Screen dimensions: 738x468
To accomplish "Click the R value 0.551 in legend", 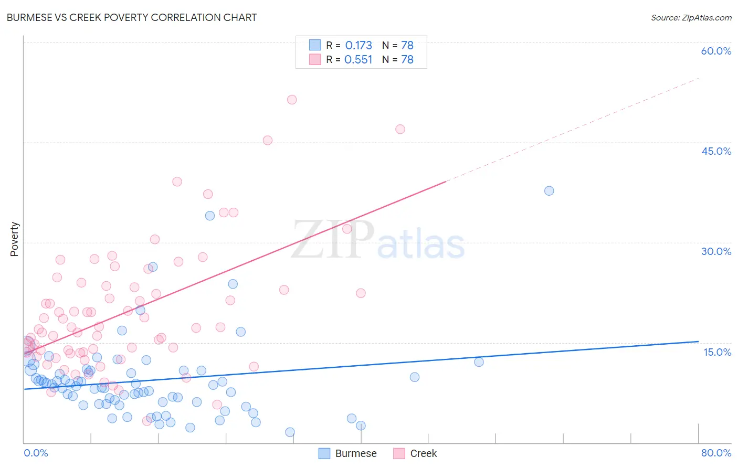I will point(359,59).
